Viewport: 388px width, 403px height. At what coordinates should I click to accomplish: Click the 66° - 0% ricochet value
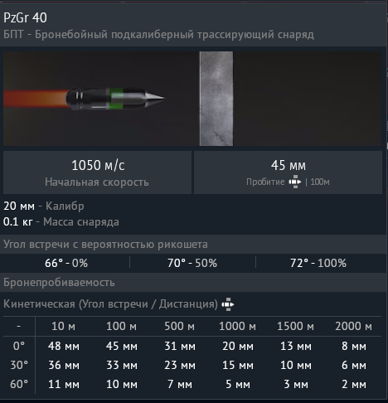point(66,263)
